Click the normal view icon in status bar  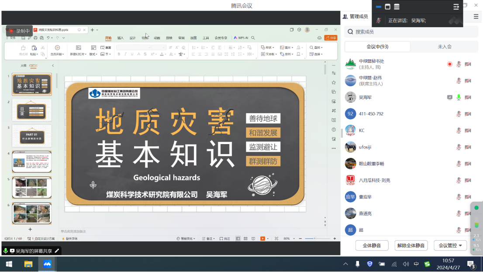pos(238,239)
